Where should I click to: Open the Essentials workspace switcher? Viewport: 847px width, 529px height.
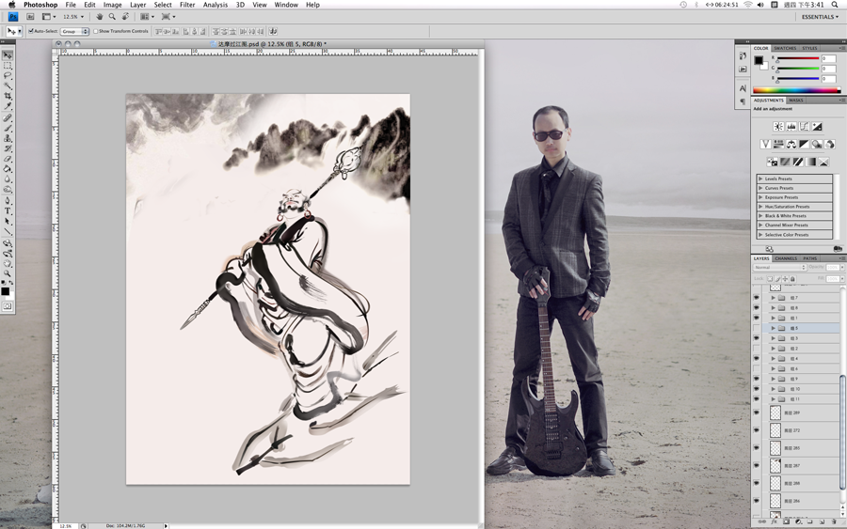click(x=820, y=17)
